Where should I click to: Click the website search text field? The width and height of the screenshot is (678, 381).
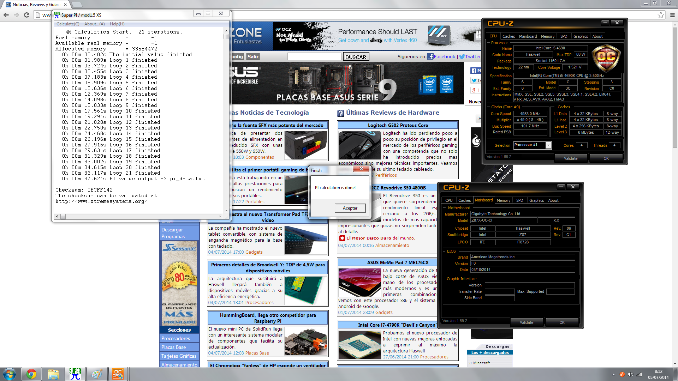coord(314,56)
